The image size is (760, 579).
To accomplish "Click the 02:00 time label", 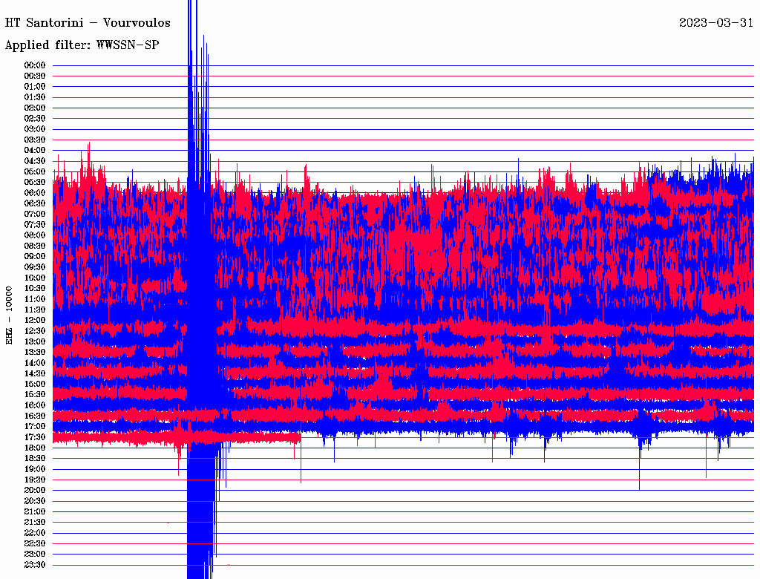I will pyautogui.click(x=35, y=108).
